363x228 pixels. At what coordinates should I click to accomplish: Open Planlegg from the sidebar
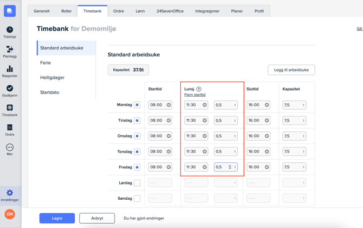coord(10,51)
